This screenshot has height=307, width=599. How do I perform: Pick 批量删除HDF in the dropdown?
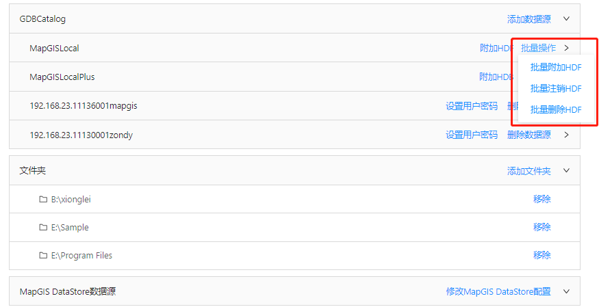point(556,109)
